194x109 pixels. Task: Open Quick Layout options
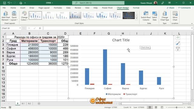tap(14, 16)
